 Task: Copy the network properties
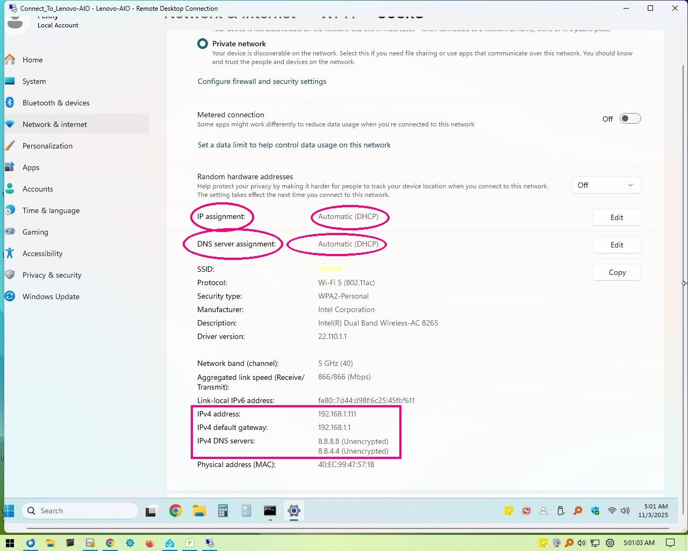pos(617,272)
